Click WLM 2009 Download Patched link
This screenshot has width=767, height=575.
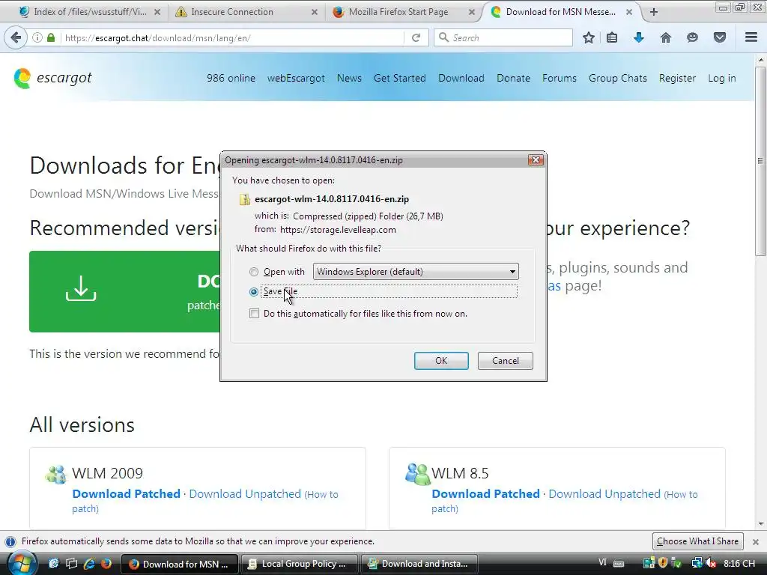coord(126,494)
